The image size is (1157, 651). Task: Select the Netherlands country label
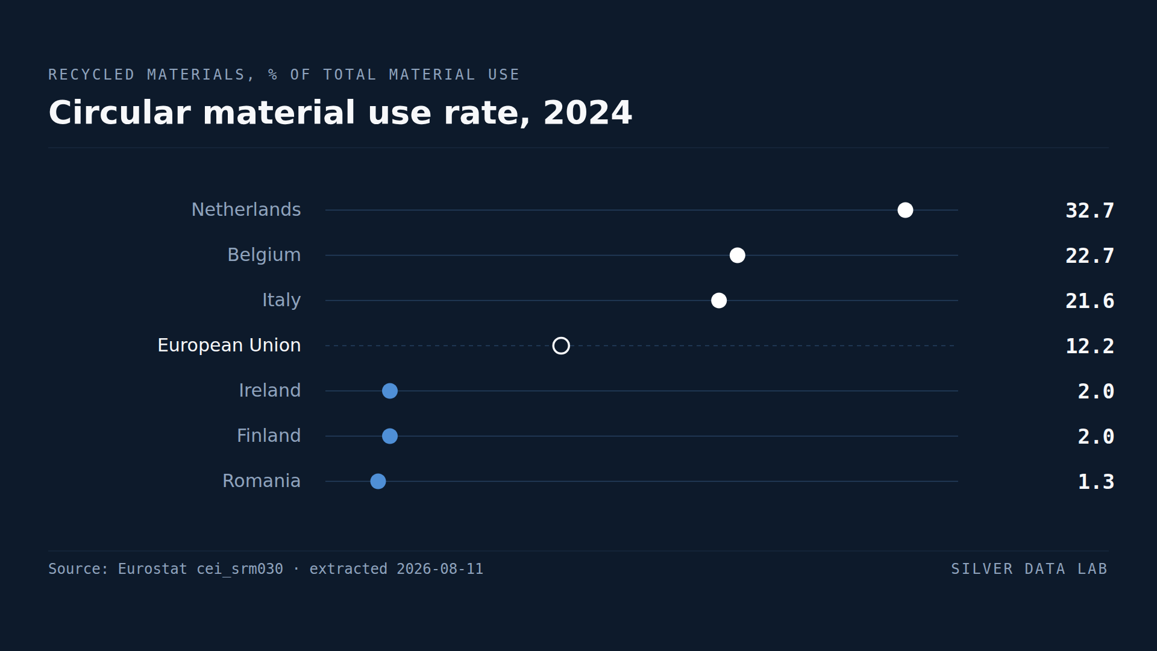pos(246,210)
